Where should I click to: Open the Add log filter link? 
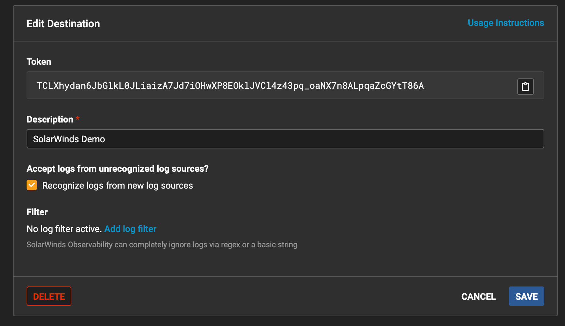pyautogui.click(x=130, y=229)
